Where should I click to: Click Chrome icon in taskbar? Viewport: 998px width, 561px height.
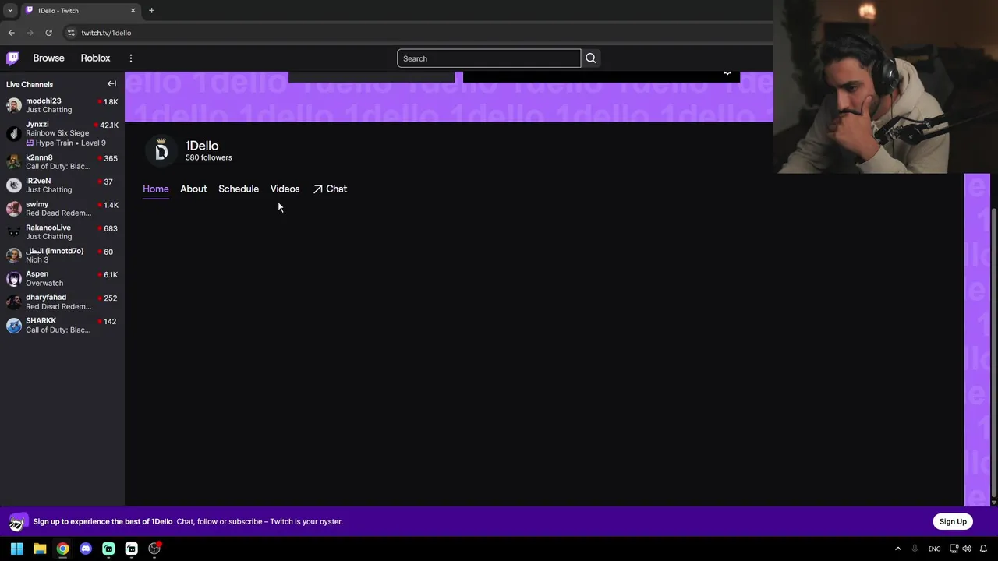coord(62,549)
